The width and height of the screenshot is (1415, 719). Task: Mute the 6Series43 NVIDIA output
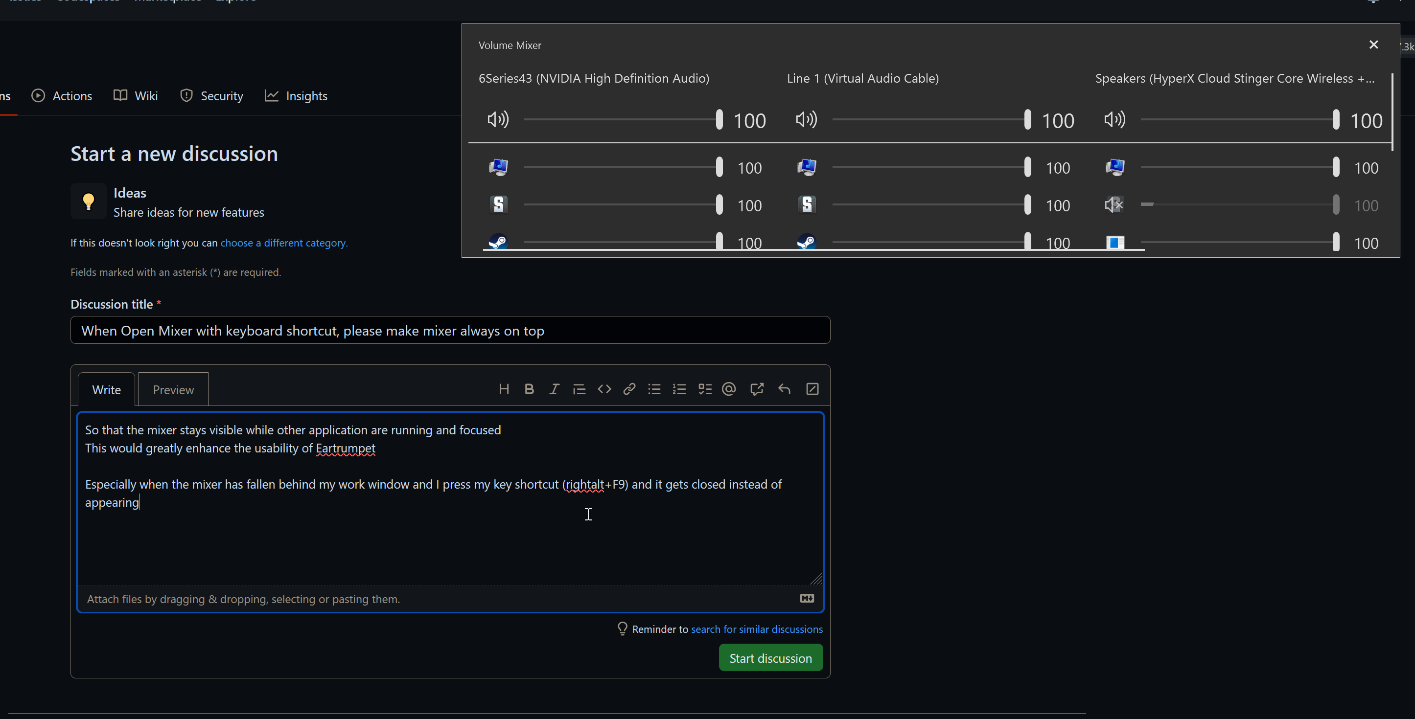tap(497, 120)
